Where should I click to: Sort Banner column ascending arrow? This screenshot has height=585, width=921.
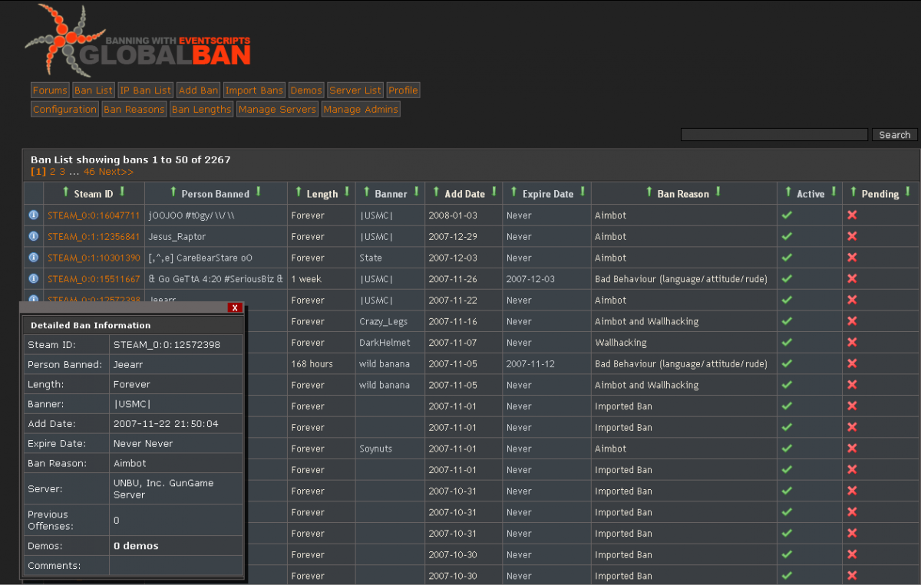[x=366, y=192]
